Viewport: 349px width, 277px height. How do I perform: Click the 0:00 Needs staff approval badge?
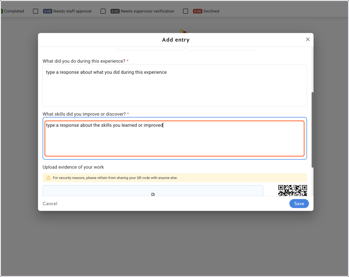[x=47, y=11]
